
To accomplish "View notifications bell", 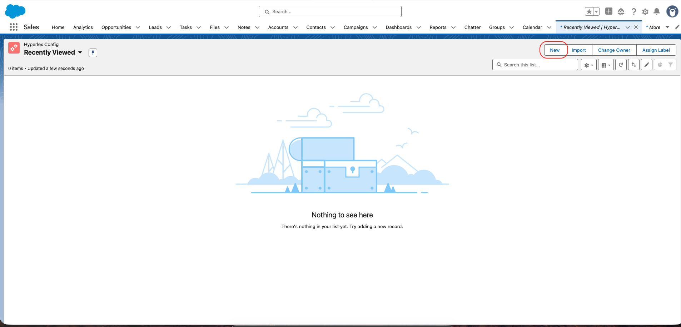I will tap(657, 12).
